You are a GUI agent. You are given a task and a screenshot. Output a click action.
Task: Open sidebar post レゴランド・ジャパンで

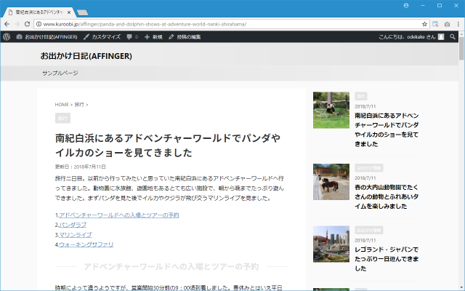point(387,259)
